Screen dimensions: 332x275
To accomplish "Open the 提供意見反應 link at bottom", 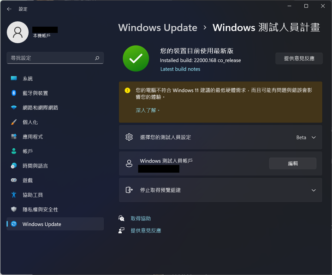I will coord(146,231).
